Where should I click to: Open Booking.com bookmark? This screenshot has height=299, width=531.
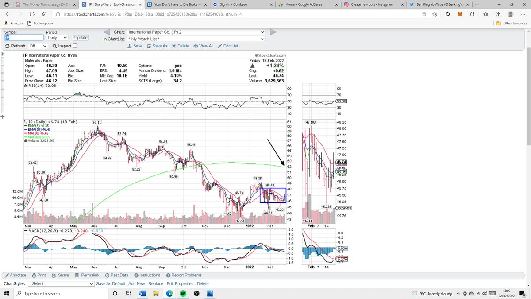[40, 23]
